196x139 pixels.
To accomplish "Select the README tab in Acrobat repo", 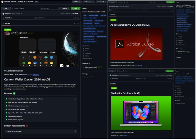I will pos(112,15).
